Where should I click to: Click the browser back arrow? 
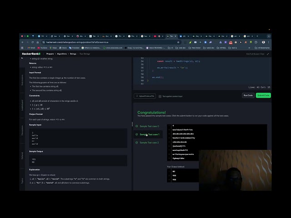(23, 42)
